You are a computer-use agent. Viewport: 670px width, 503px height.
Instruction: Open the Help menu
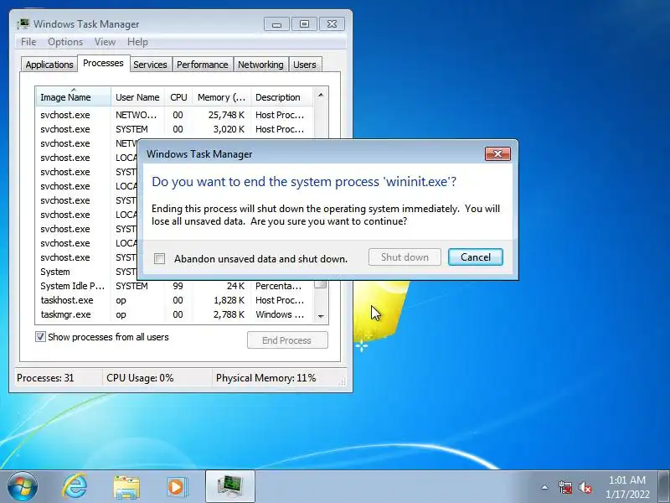pos(137,42)
